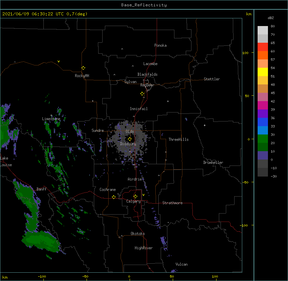Screen dimensions: 288x281
Task: Click the Ponoka city label
Action: pyautogui.click(x=160, y=45)
